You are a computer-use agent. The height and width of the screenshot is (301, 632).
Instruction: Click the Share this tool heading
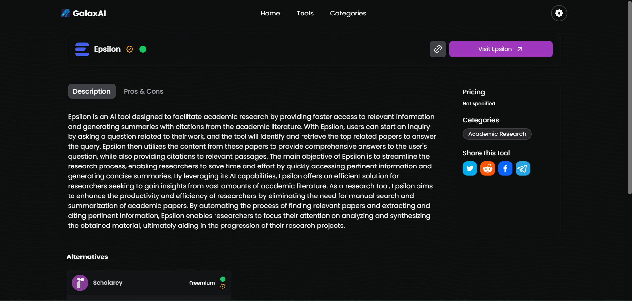486,153
